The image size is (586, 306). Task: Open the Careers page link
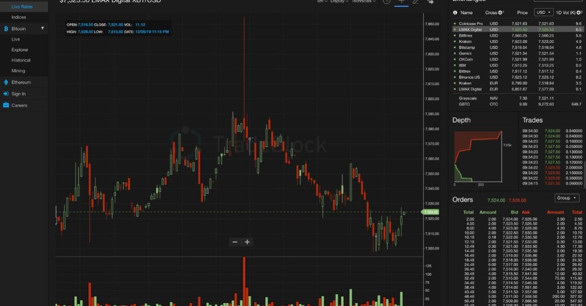click(x=20, y=105)
